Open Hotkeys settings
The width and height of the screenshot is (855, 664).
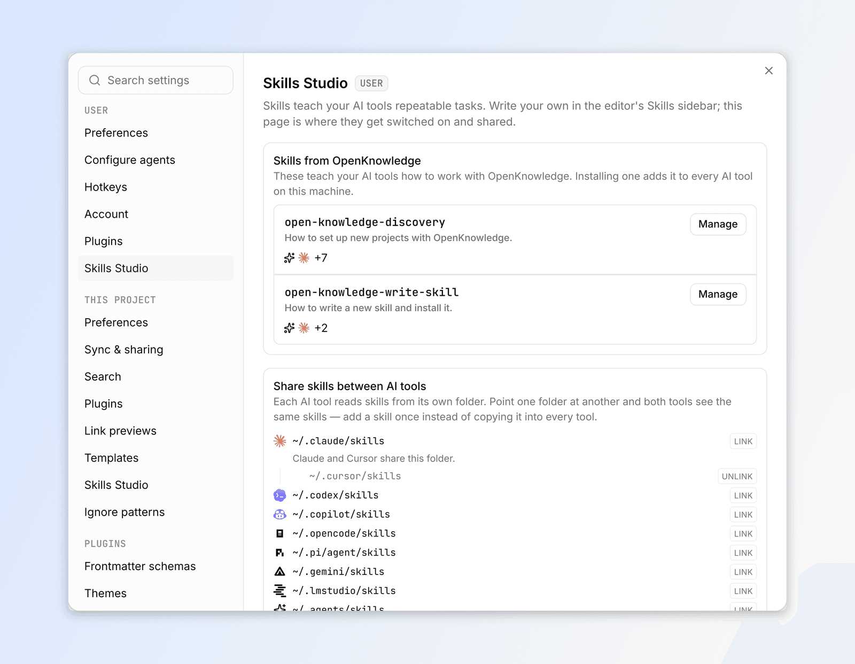coord(156,187)
